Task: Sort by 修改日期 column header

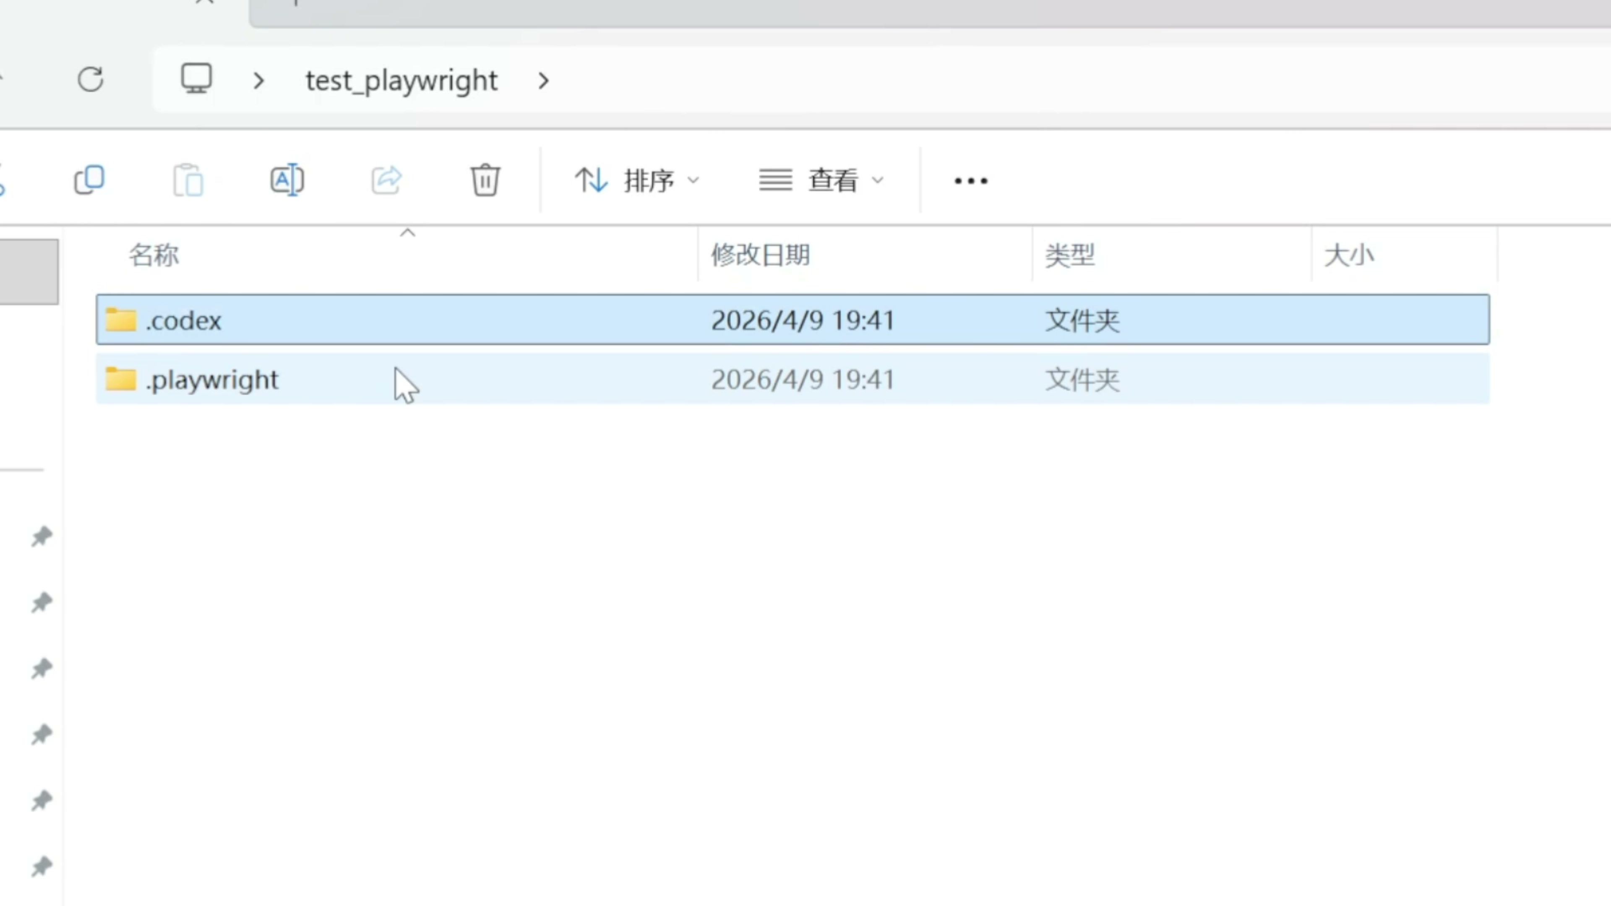Action: 760,256
